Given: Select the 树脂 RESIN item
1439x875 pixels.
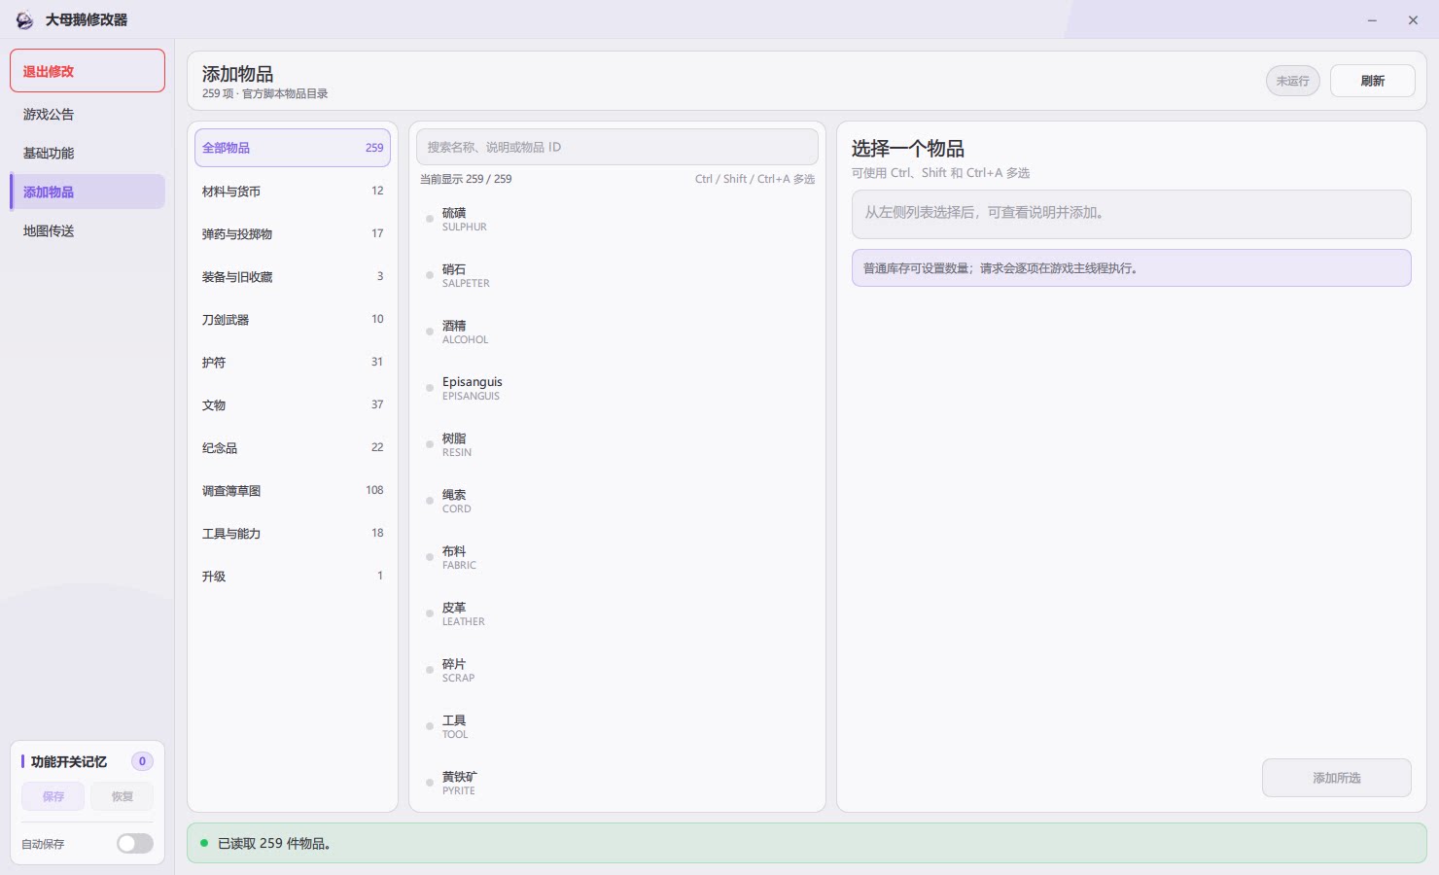Looking at the screenshot, I should coord(617,444).
